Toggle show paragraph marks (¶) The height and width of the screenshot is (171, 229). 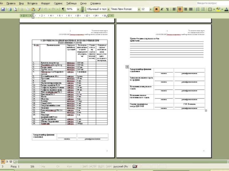click(63, 9)
